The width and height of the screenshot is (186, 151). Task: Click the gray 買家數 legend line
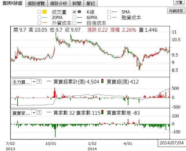49,112
